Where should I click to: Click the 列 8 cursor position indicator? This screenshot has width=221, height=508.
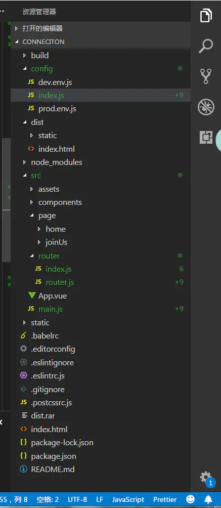pos(21,499)
